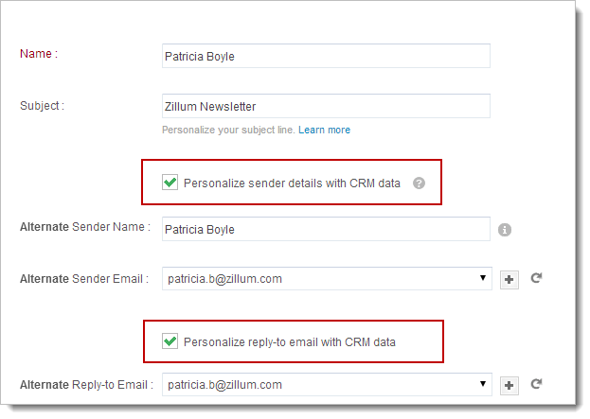Click help icon beside Personalize sender details
Viewport: 590px width, 419px height.
420,183
